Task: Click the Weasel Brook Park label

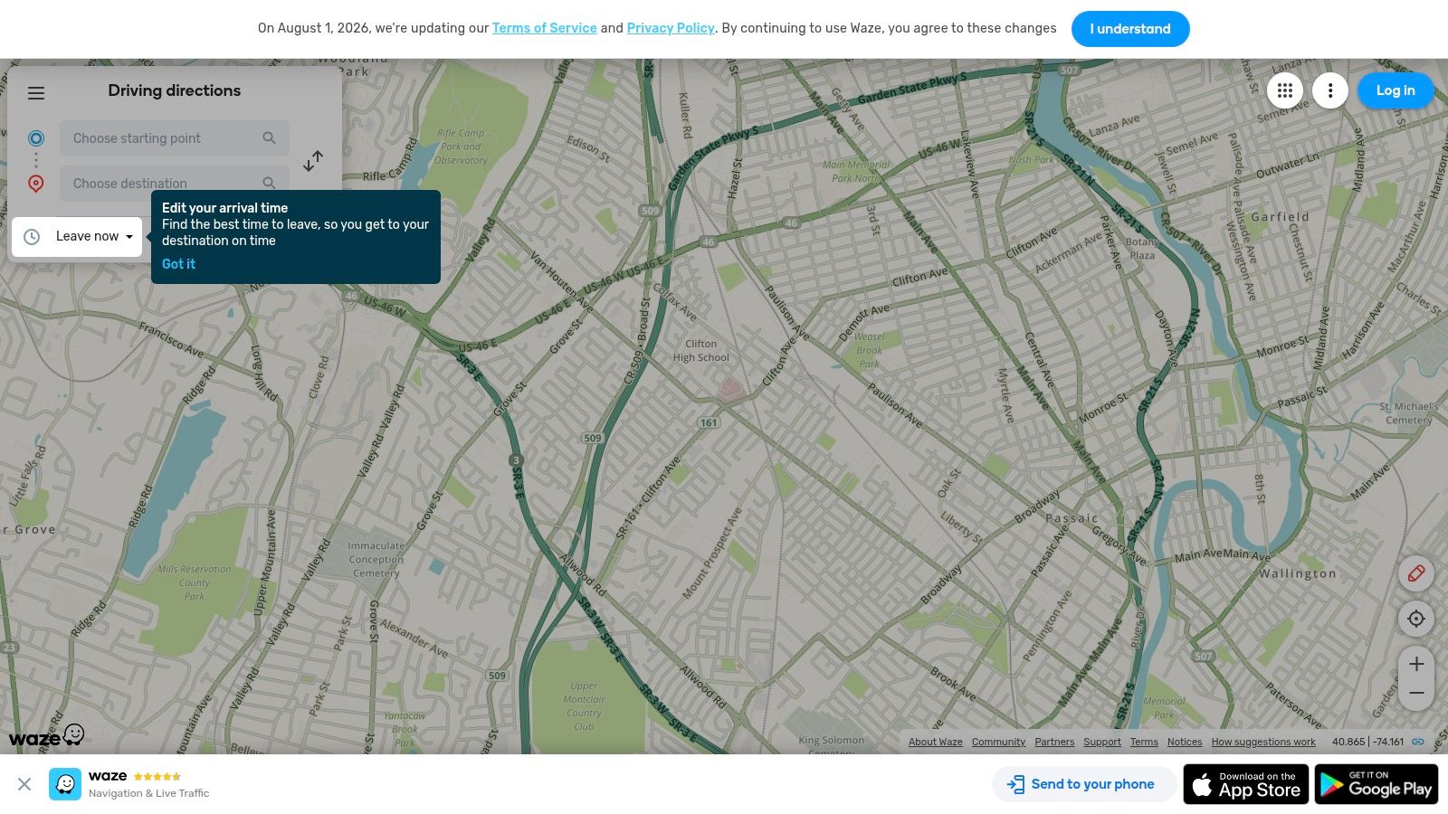Action: [869, 350]
